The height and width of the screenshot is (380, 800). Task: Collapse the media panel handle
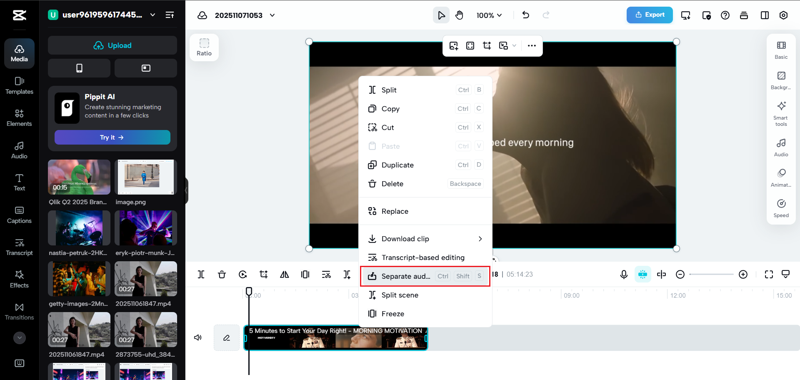187,190
